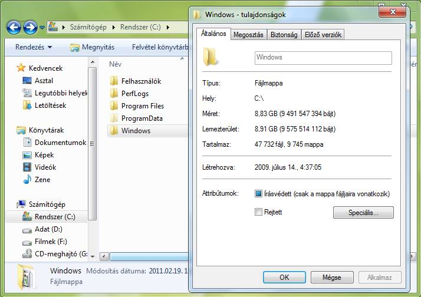Image resolution: width=421 pixels, height=297 pixels.
Task: Click the Megnyitás toolbar button
Action: pos(92,47)
